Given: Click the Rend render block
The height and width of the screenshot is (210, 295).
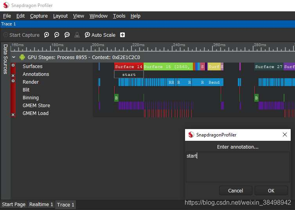Looking at the screenshot, I should (214, 82).
